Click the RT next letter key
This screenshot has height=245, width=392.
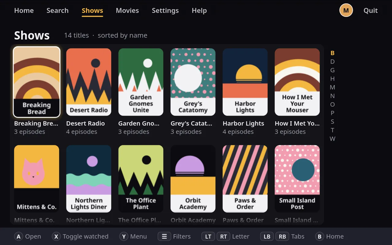(224, 236)
